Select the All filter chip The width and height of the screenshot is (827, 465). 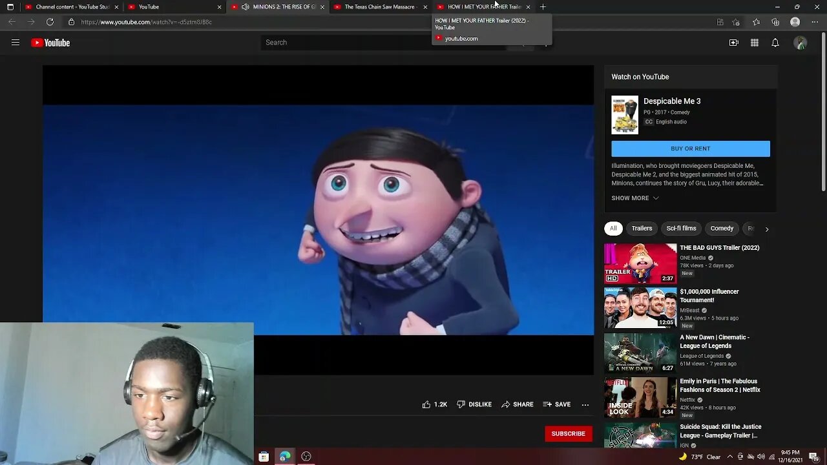[x=613, y=228]
